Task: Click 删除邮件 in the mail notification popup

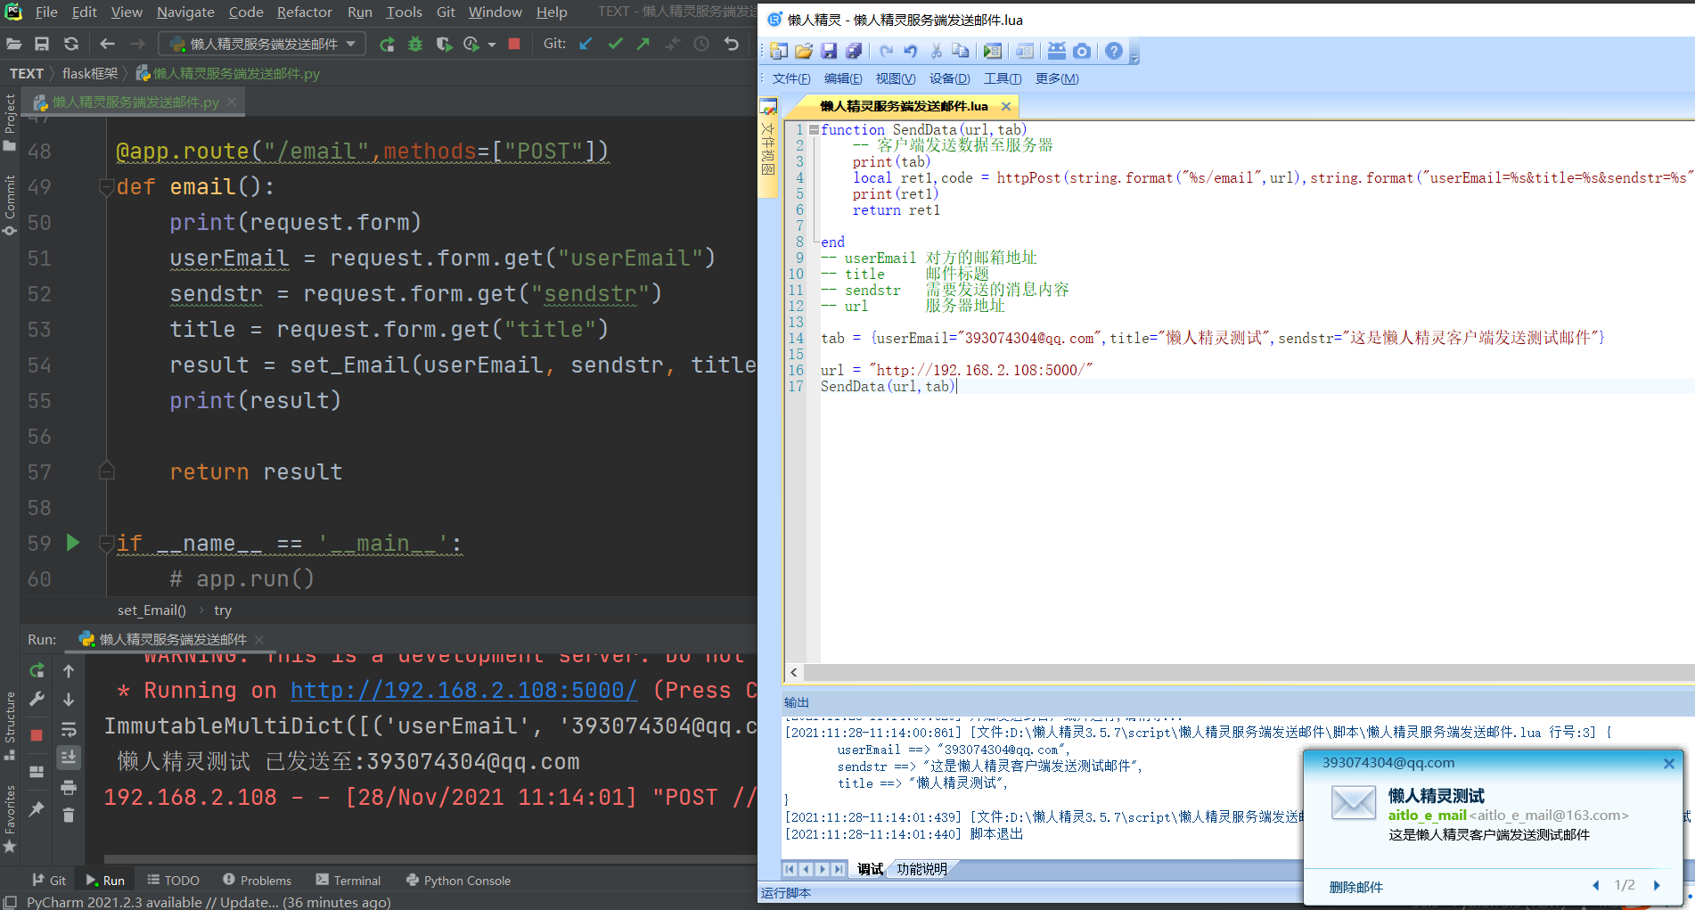Action: point(1356,887)
